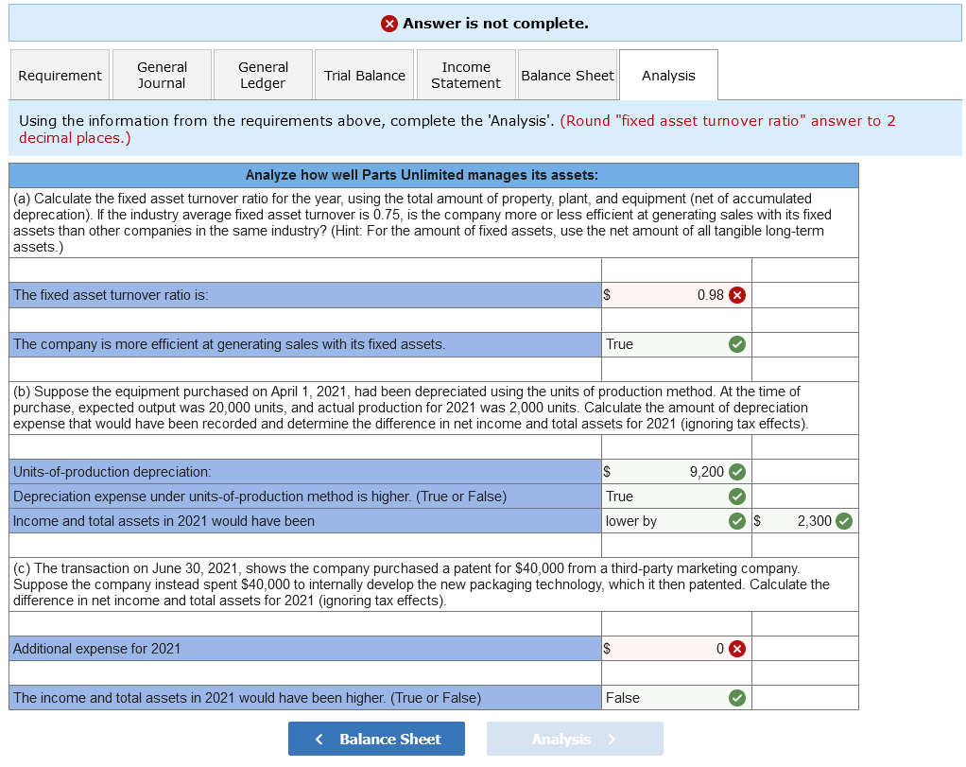Image resolution: width=966 pixels, height=767 pixels.
Task: Open the 'lower by' dropdown cell
Action: pyautogui.click(x=677, y=522)
